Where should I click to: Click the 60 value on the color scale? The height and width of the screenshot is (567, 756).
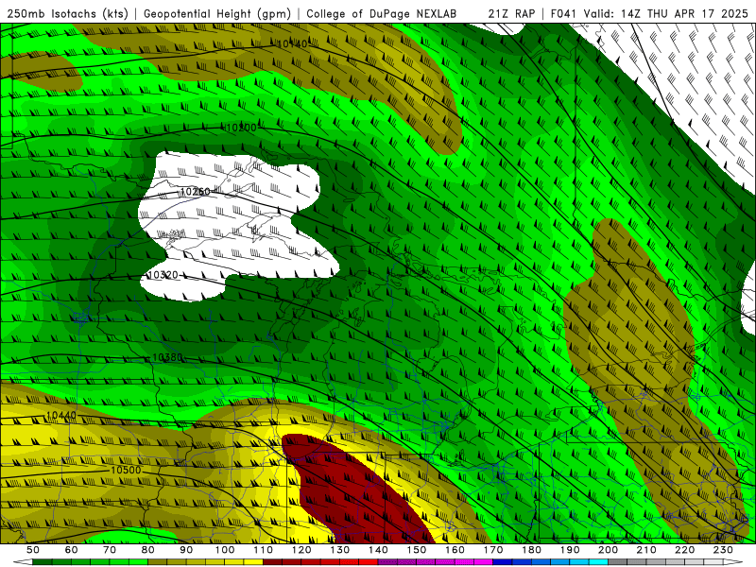coord(71,550)
